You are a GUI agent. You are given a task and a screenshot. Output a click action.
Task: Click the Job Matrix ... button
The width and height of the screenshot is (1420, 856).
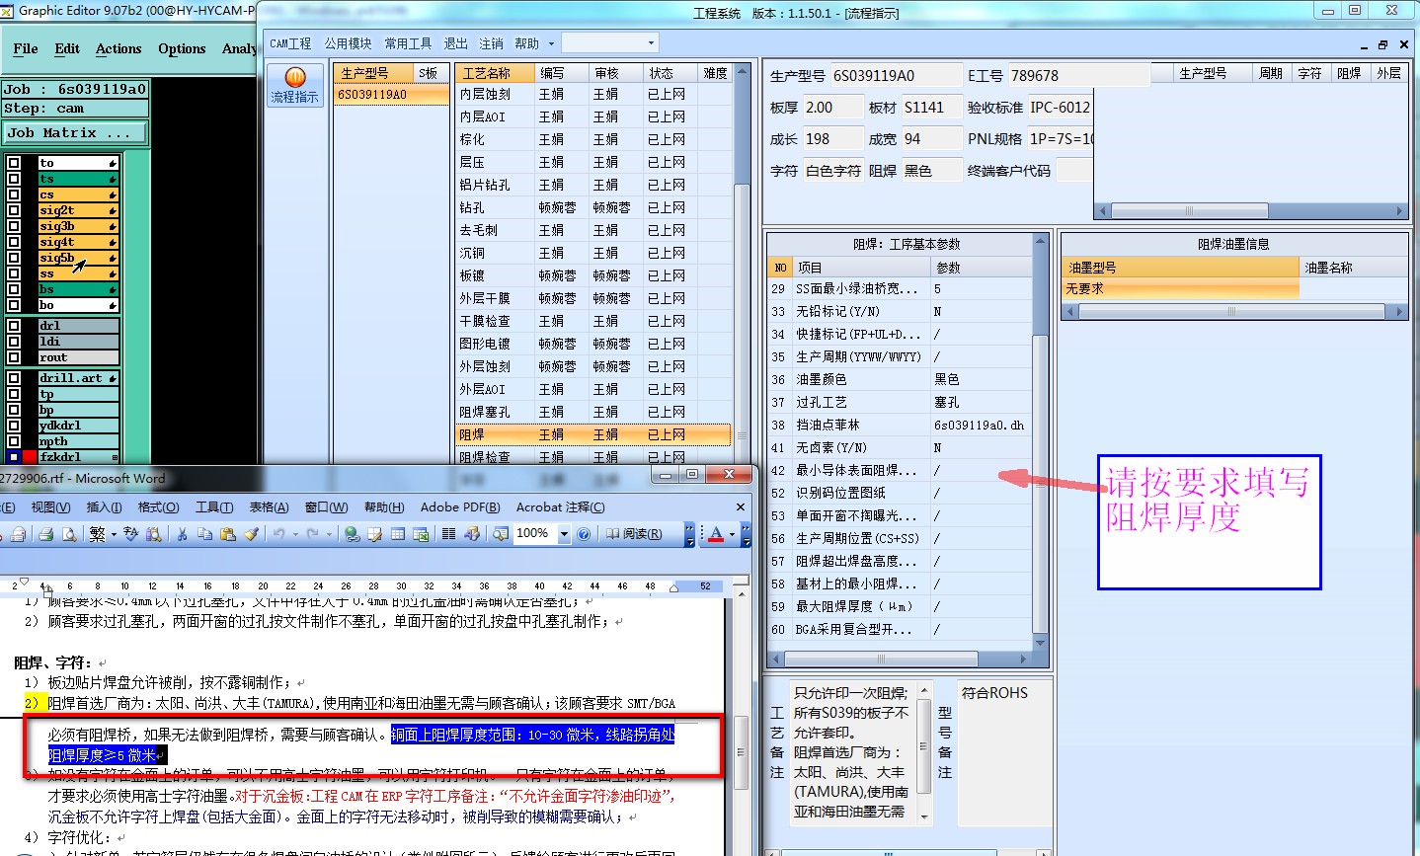pos(75,132)
